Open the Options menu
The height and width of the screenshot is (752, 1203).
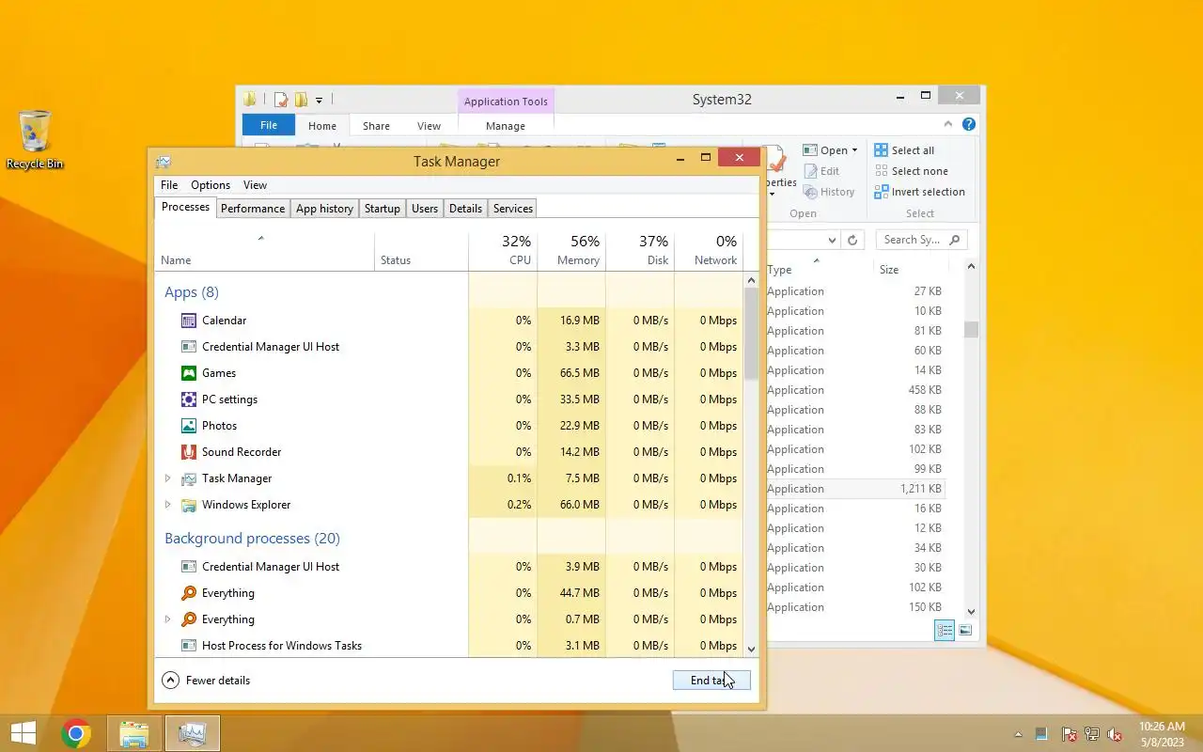coord(211,185)
